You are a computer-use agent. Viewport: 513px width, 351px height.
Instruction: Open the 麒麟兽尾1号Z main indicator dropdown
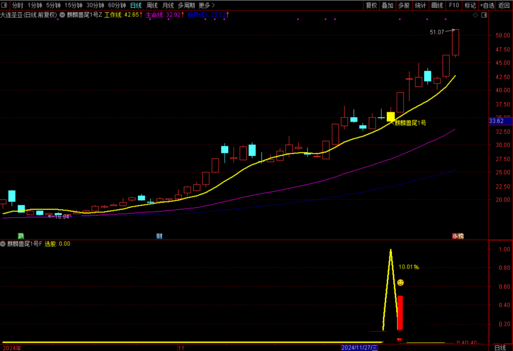coord(62,15)
